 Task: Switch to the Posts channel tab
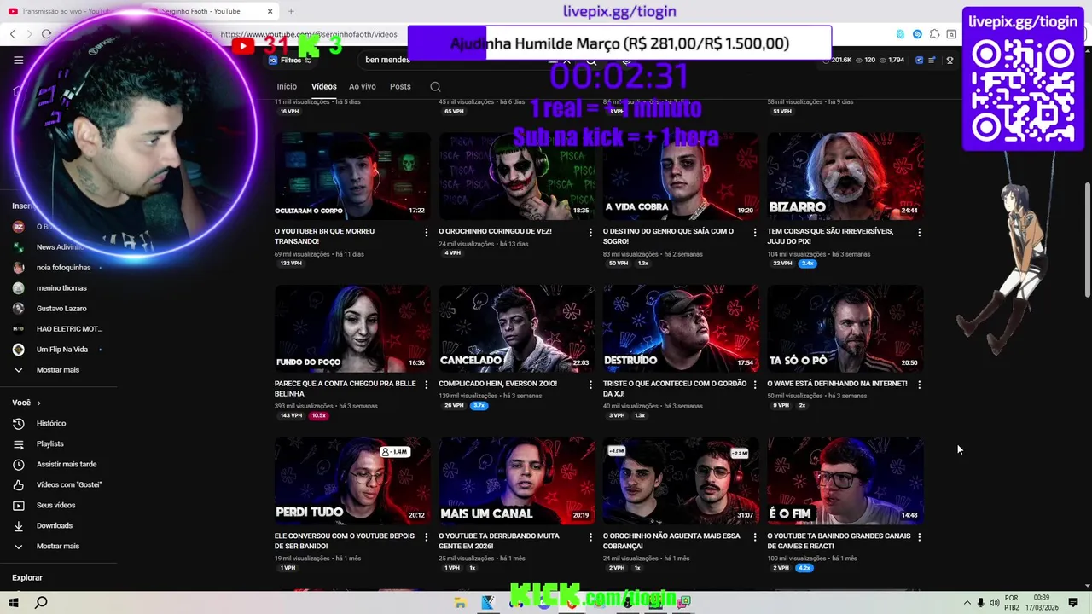click(x=400, y=87)
